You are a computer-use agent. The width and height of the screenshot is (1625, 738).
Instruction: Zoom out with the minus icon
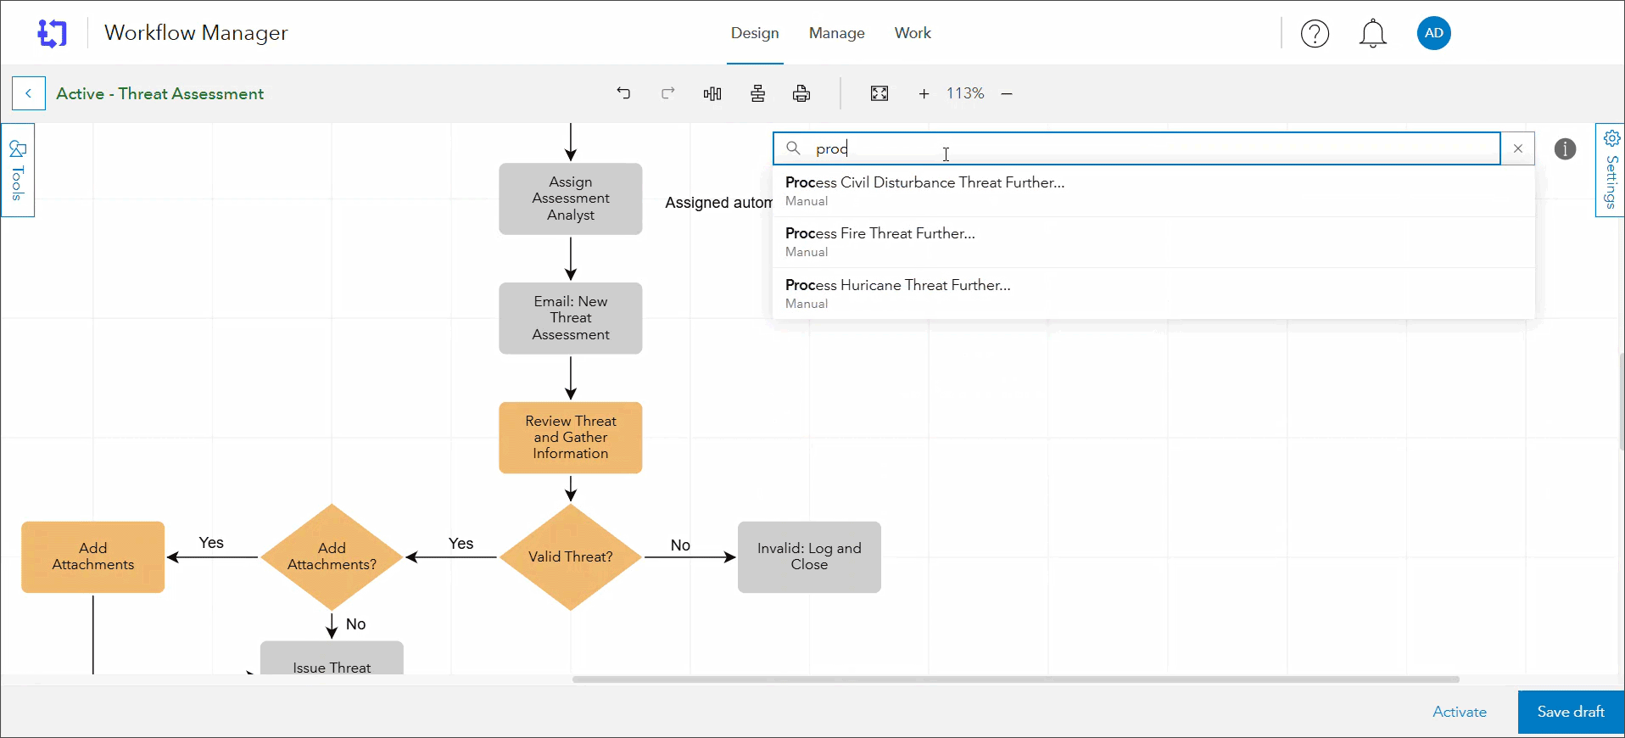(1007, 93)
